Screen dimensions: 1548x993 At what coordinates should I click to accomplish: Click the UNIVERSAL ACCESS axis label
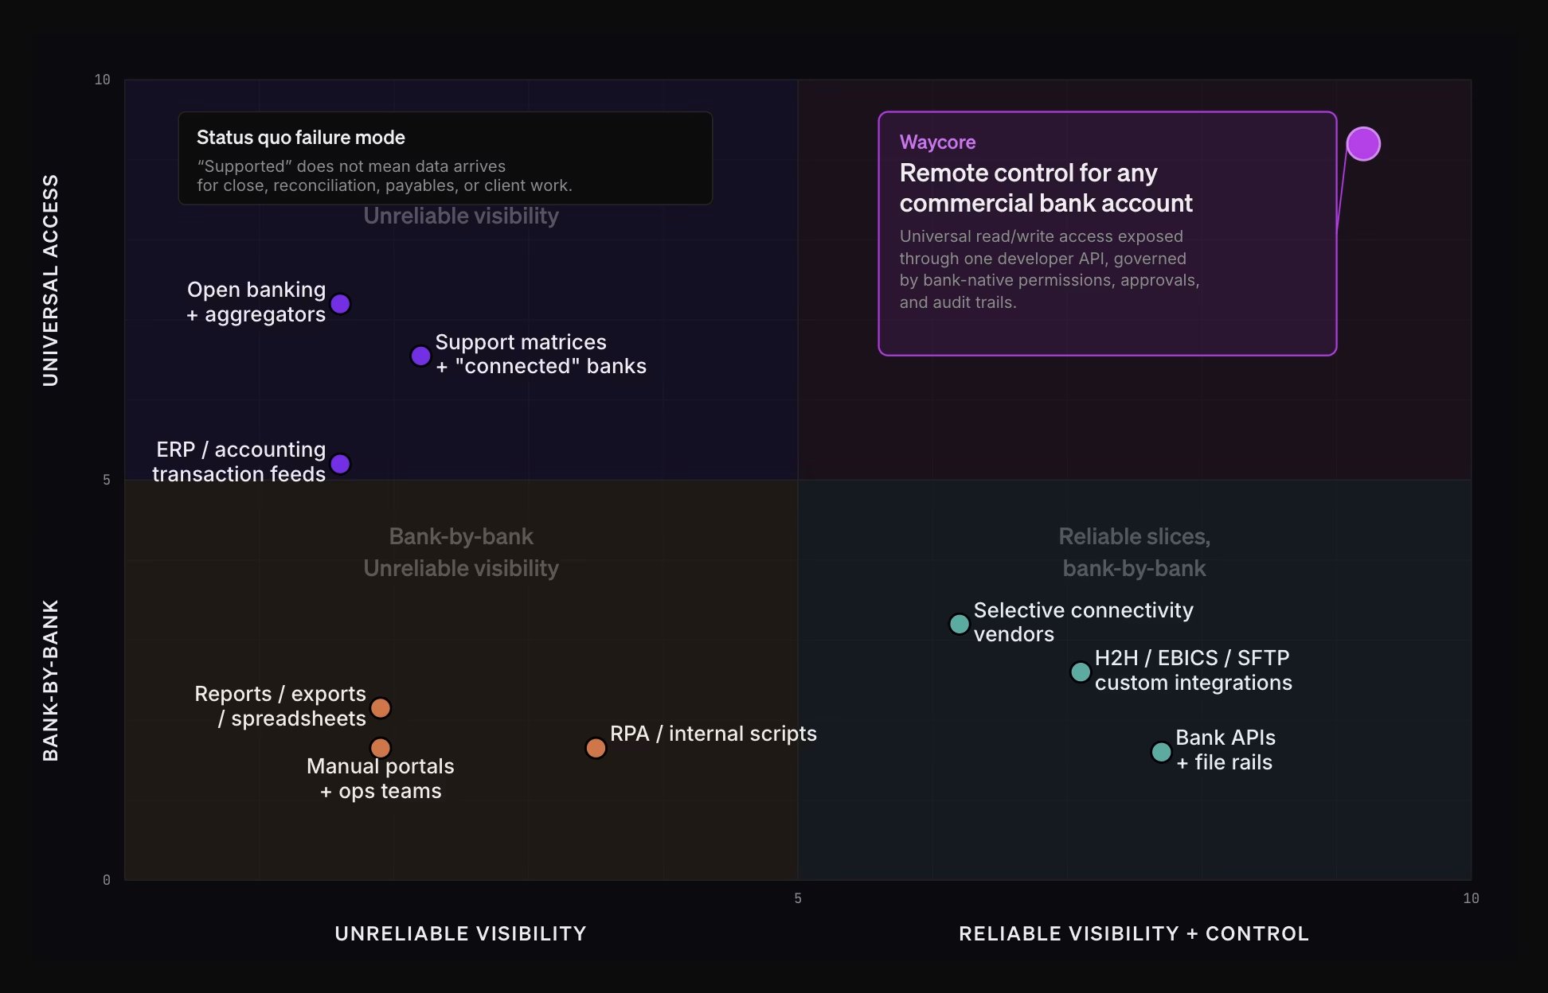click(x=50, y=281)
